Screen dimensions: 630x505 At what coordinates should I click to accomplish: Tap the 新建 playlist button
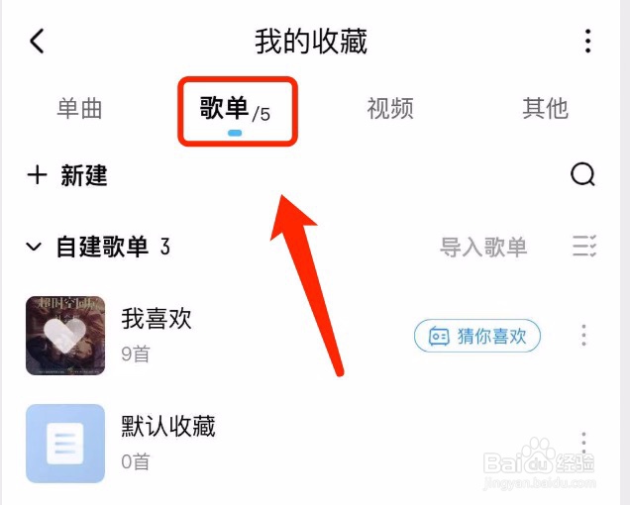click(x=67, y=175)
